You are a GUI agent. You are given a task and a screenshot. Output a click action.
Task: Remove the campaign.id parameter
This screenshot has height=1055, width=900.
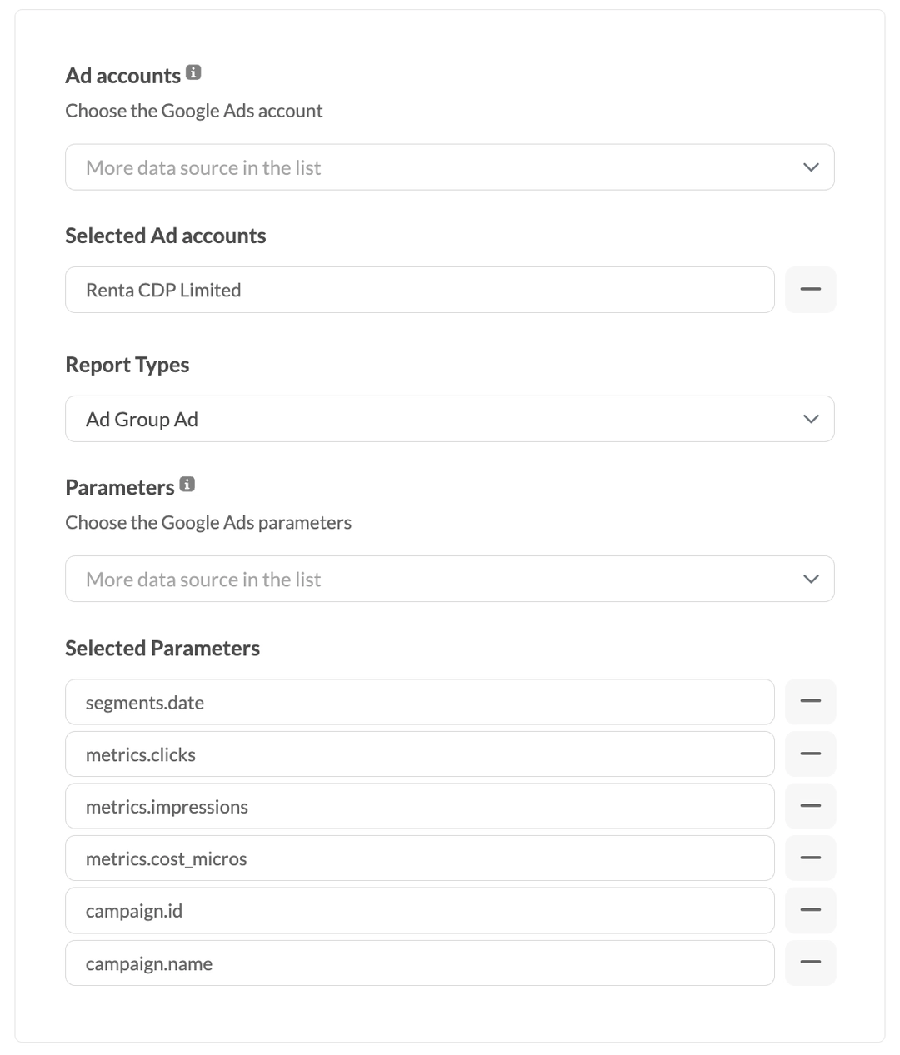[810, 910]
